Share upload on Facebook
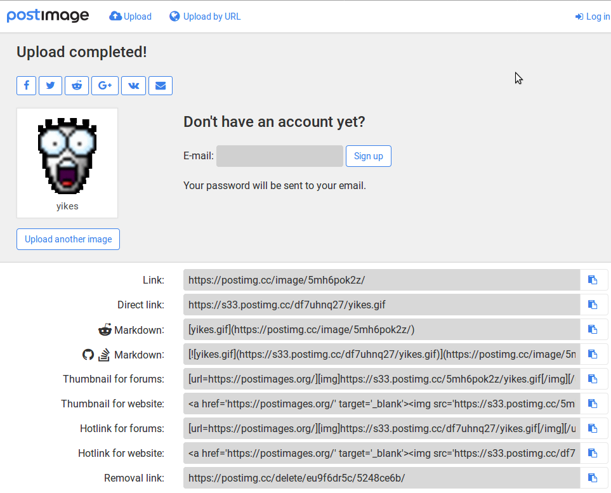611x493 pixels. click(26, 86)
